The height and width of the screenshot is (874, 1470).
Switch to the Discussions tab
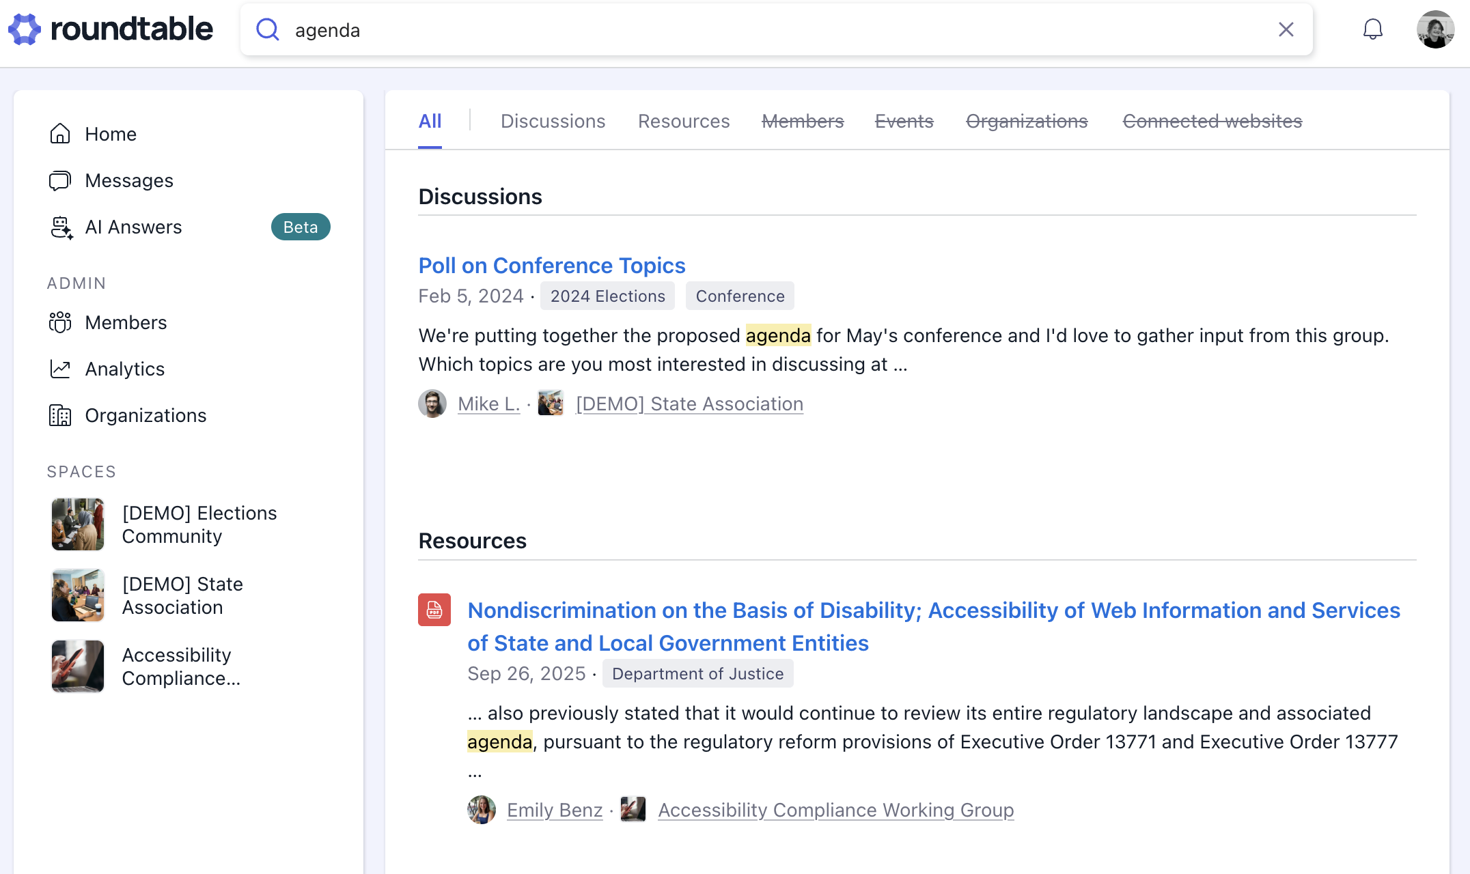click(x=553, y=121)
